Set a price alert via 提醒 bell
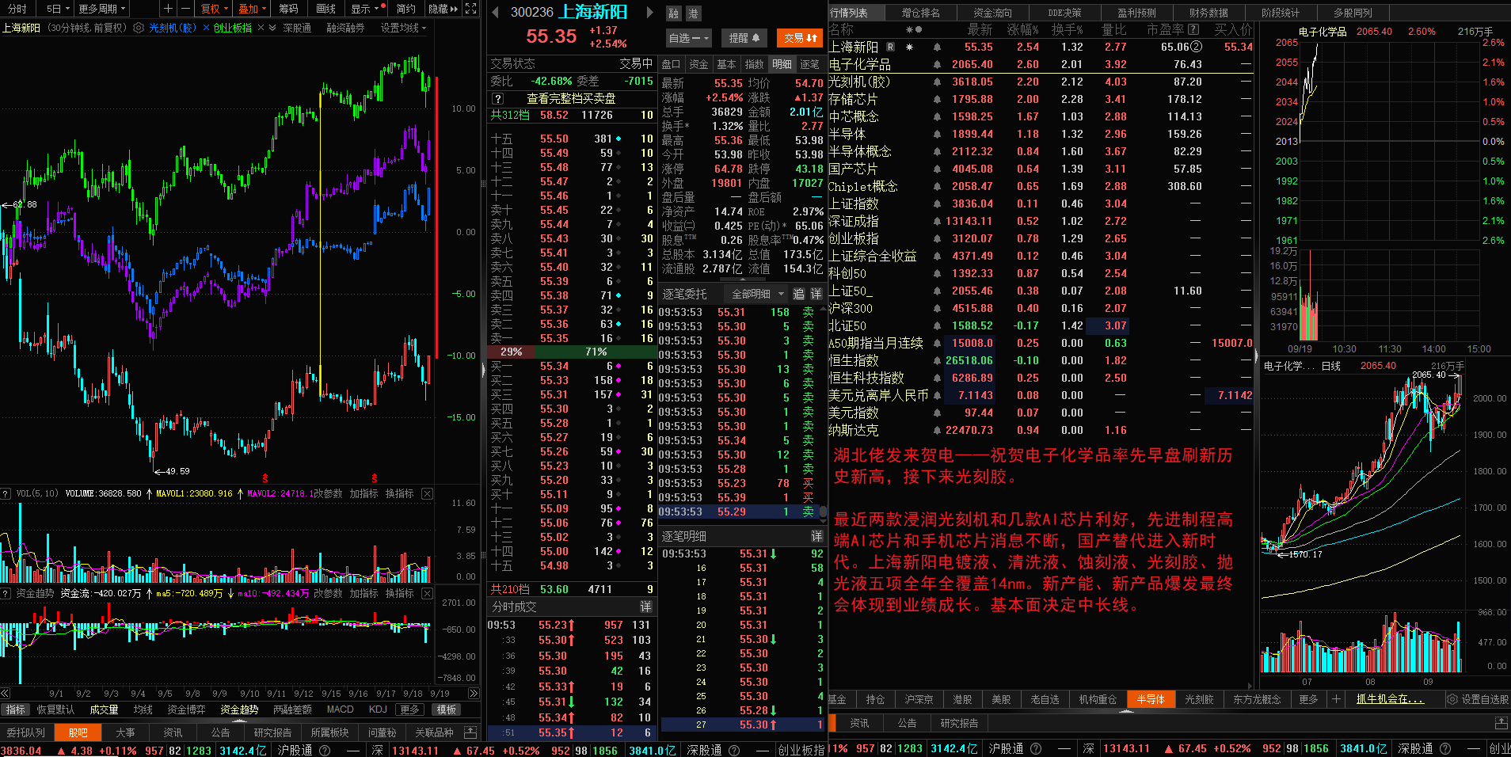The height and width of the screenshot is (757, 1511). 744,38
